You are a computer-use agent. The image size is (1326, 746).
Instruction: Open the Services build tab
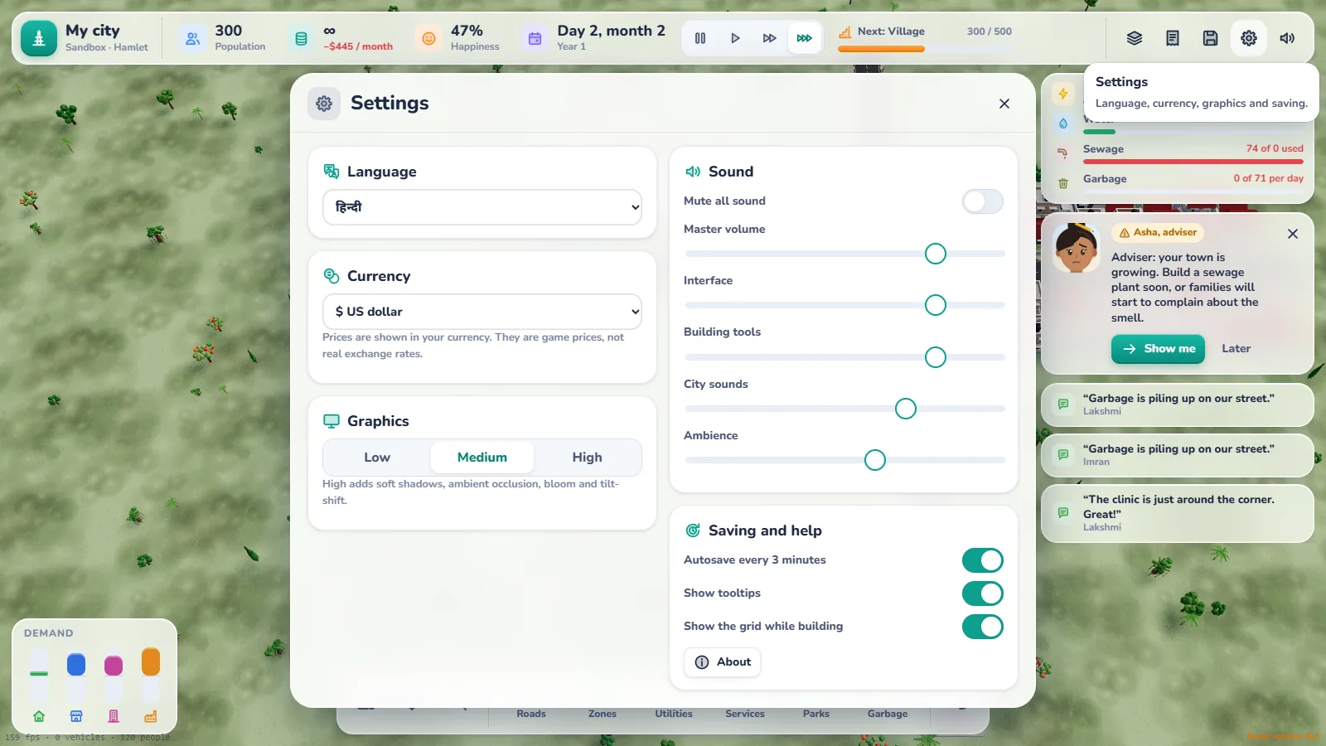(x=745, y=714)
